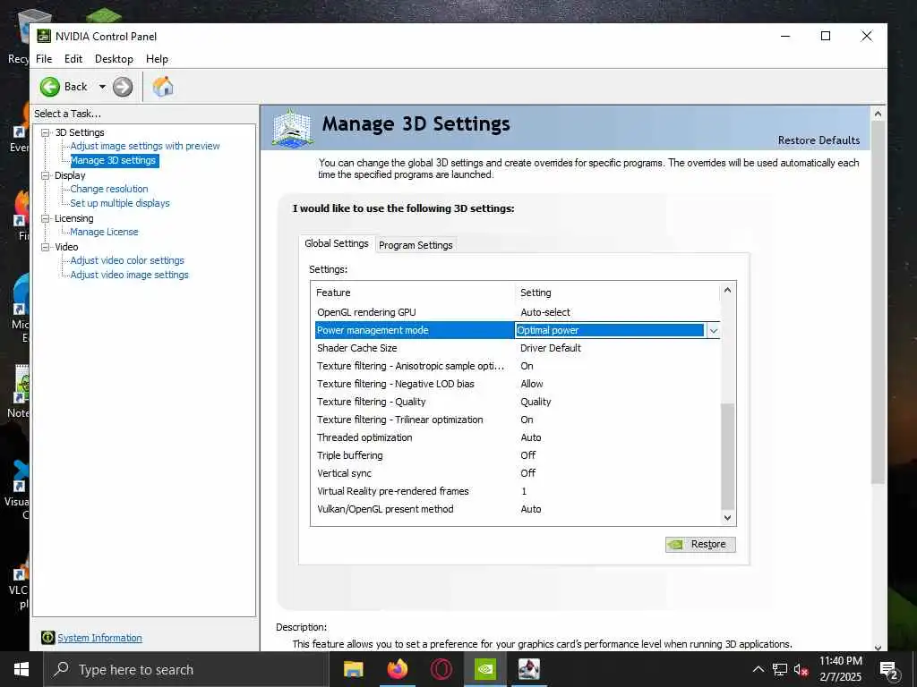The image size is (917, 687).
Task: Select Manage 3D settings tree item
Action: [x=114, y=160]
